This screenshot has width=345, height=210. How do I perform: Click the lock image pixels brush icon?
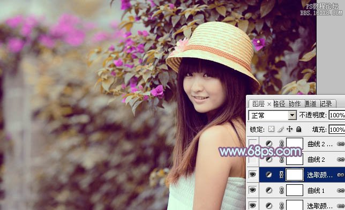tap(281, 129)
